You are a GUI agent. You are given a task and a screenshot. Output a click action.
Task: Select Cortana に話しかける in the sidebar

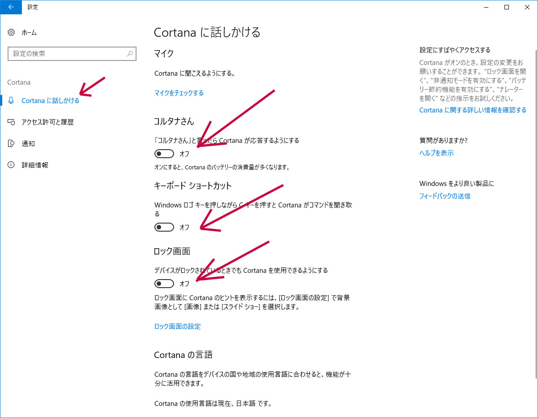[x=51, y=100]
